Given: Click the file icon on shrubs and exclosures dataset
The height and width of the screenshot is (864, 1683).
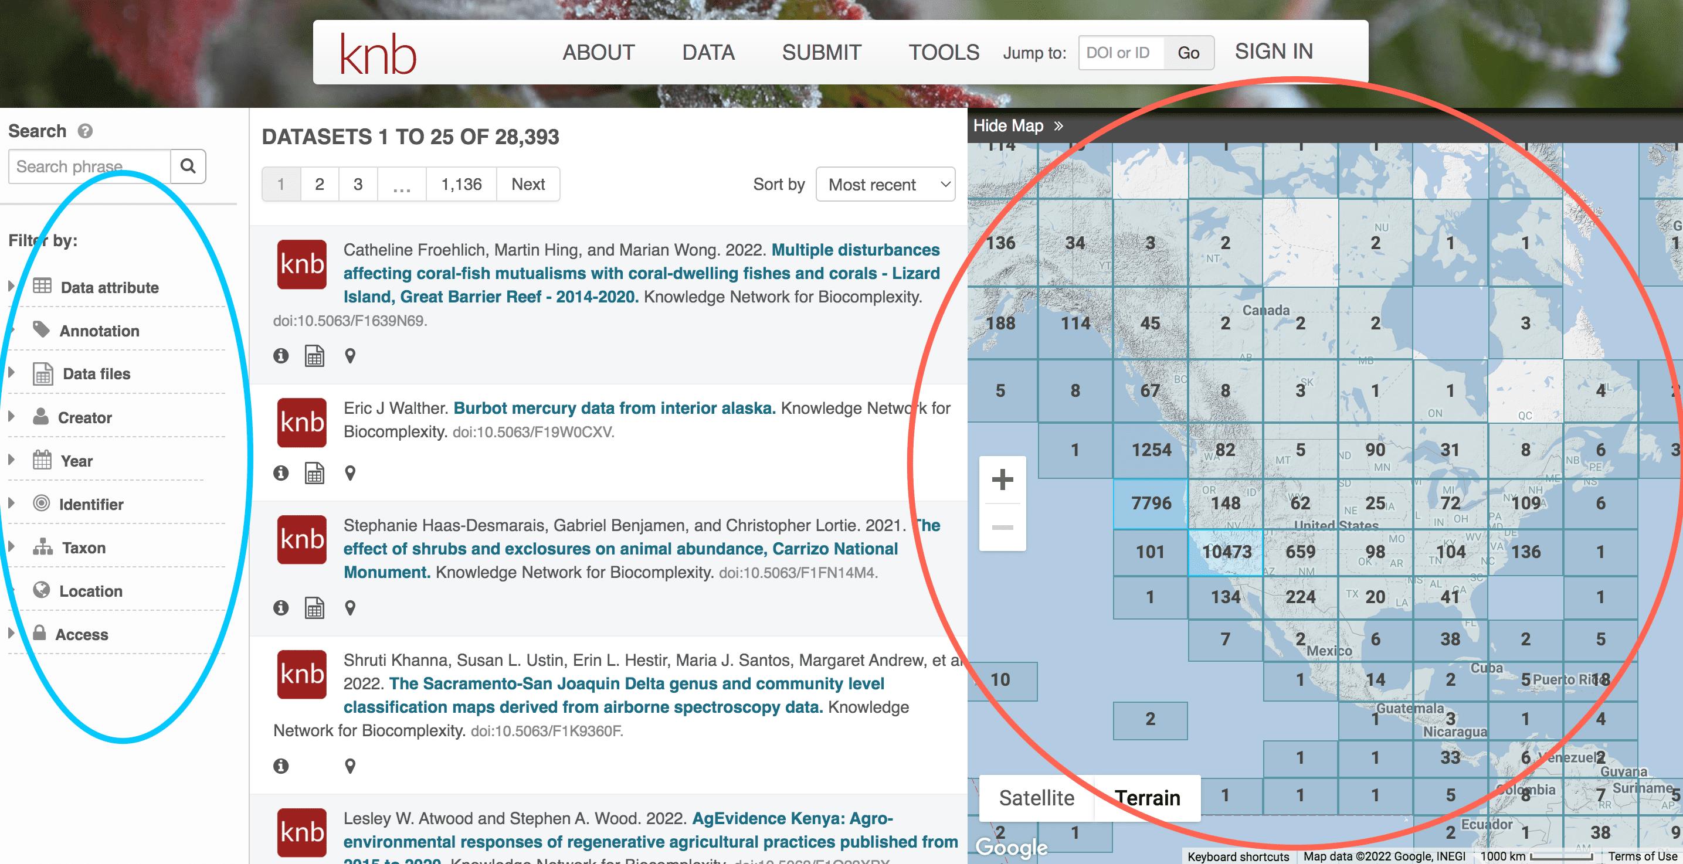Looking at the screenshot, I should click(x=316, y=608).
